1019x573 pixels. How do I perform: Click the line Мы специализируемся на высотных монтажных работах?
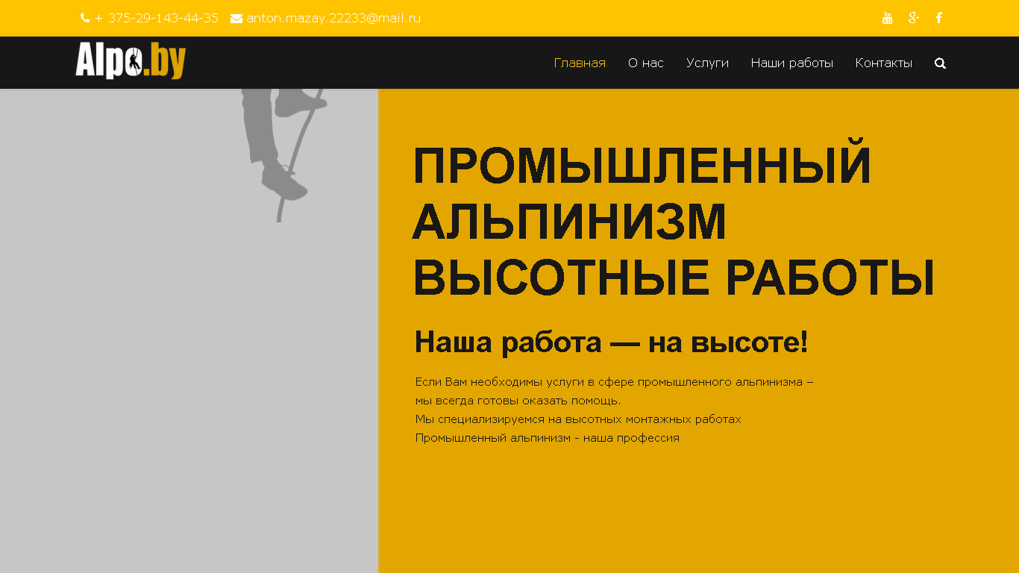pyautogui.click(x=578, y=419)
